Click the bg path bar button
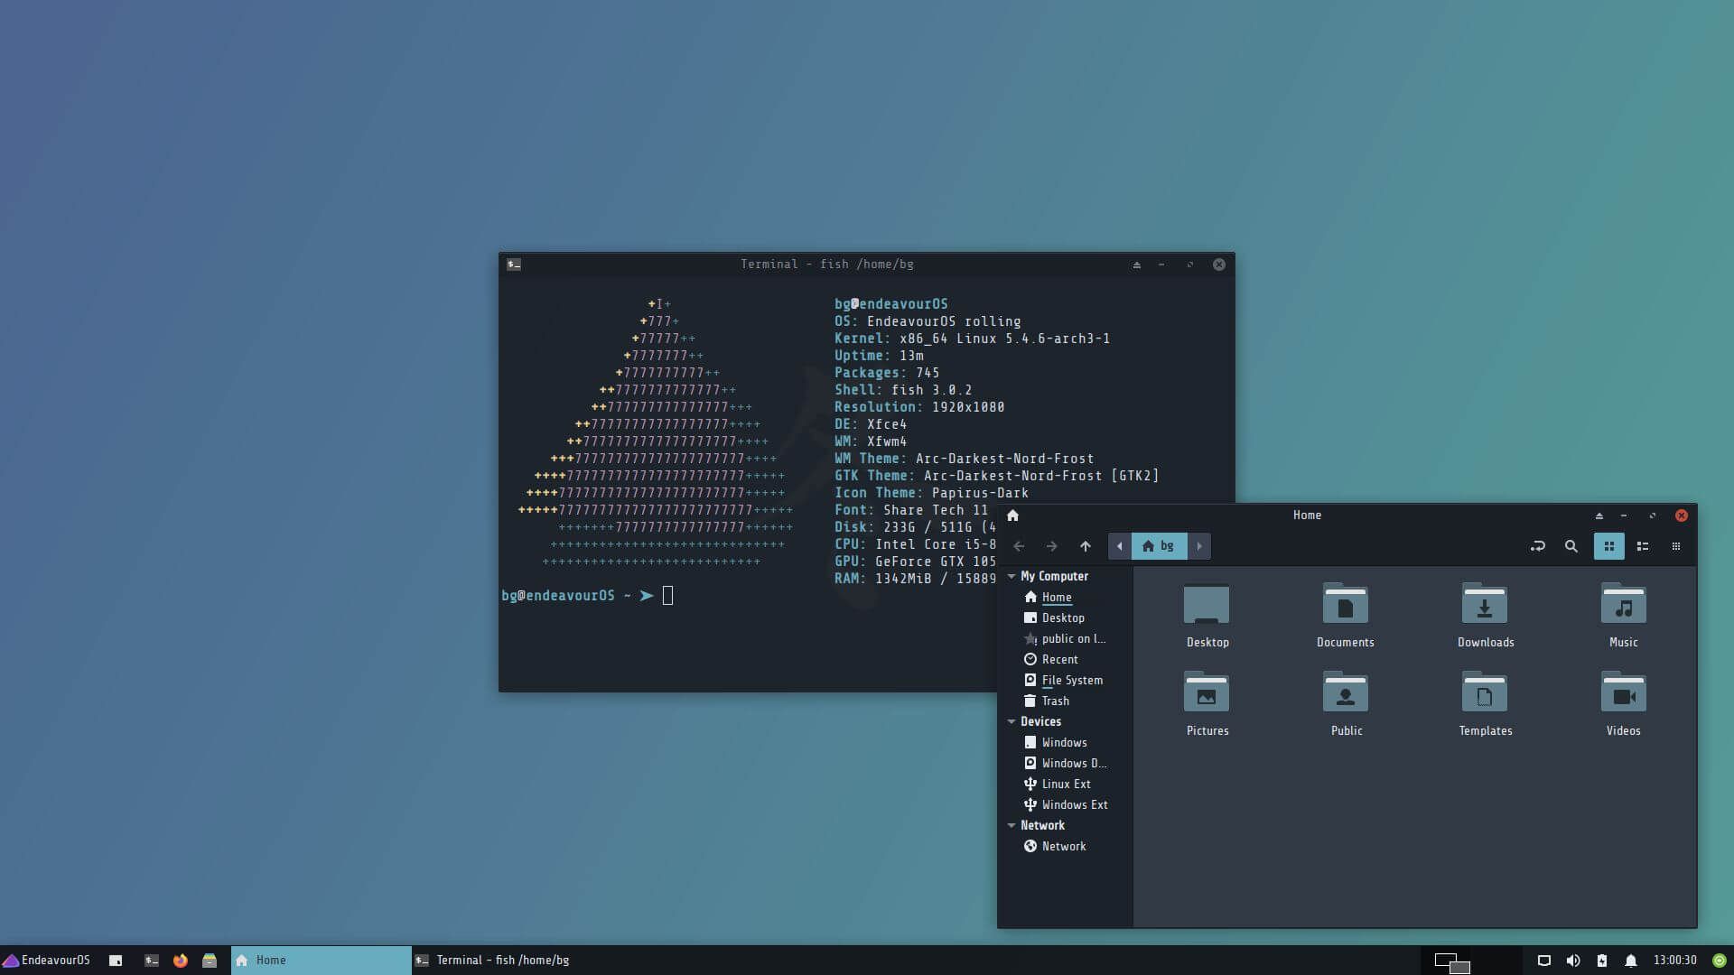 point(1159,546)
